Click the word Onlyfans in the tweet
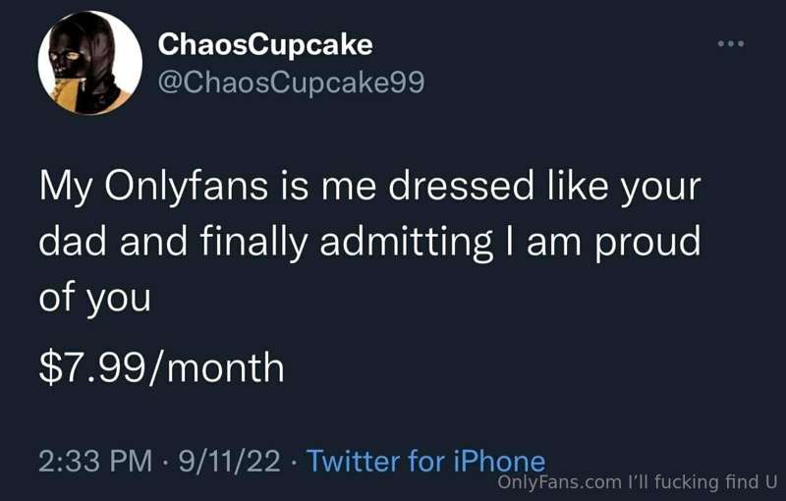The width and height of the screenshot is (786, 501). point(186,188)
